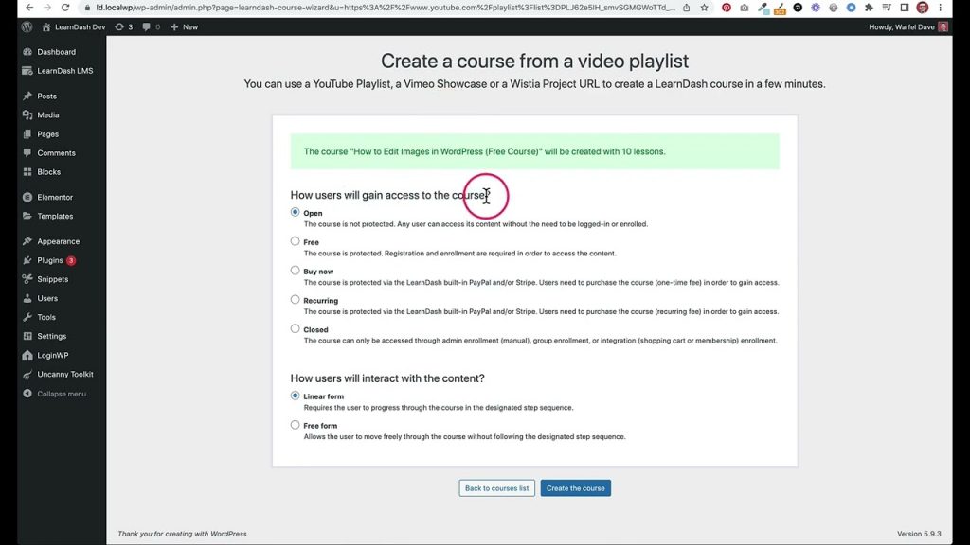
Task: Open the Howdy, Warfel Dave account menu
Action: 907,27
